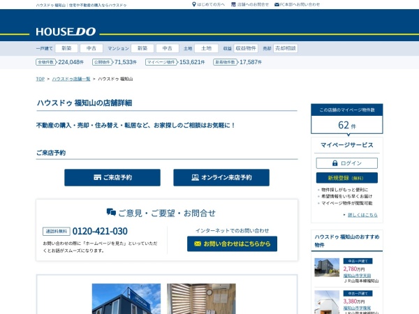Screen dimensions: 419x314
Task: Click the 全物件数 count label
Action: tap(46, 62)
